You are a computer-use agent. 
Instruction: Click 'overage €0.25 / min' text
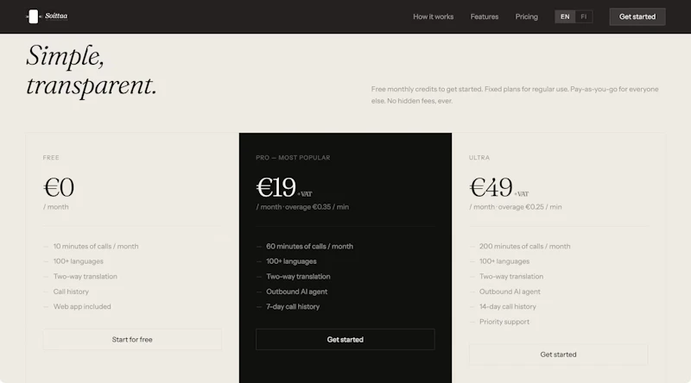529,207
